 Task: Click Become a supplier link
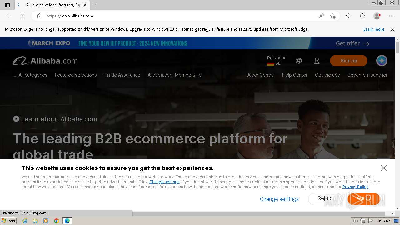pos(367,75)
